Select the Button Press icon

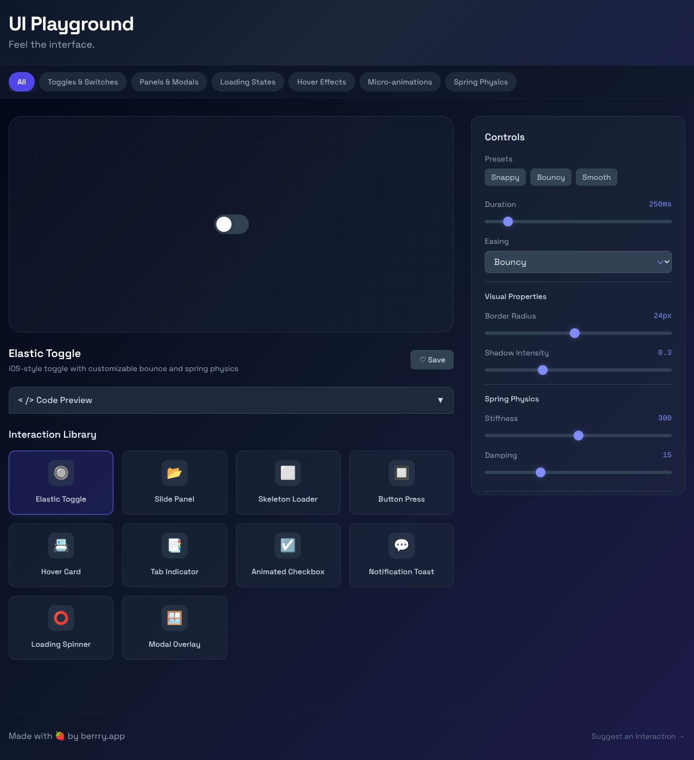[x=401, y=473]
